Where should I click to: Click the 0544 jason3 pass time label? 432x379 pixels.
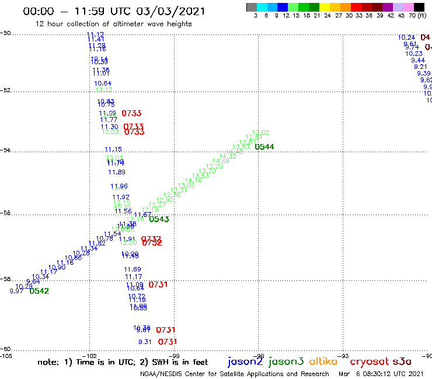click(264, 147)
